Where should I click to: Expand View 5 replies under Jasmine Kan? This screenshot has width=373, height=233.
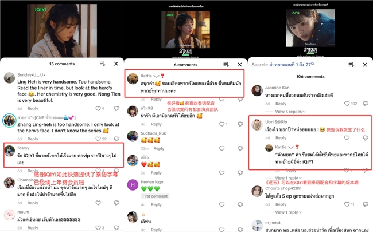point(290,112)
